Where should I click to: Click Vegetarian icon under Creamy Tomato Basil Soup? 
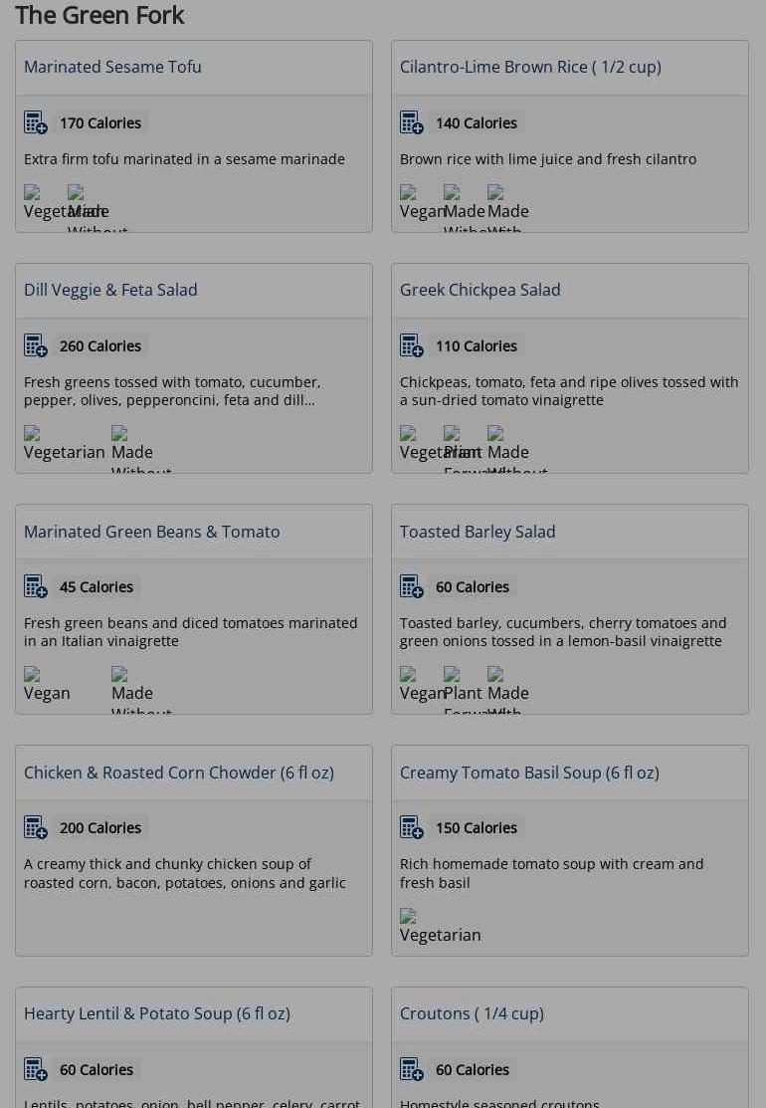[x=440, y=927]
